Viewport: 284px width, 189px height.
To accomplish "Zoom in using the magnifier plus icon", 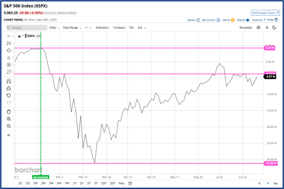I will 9,119.
